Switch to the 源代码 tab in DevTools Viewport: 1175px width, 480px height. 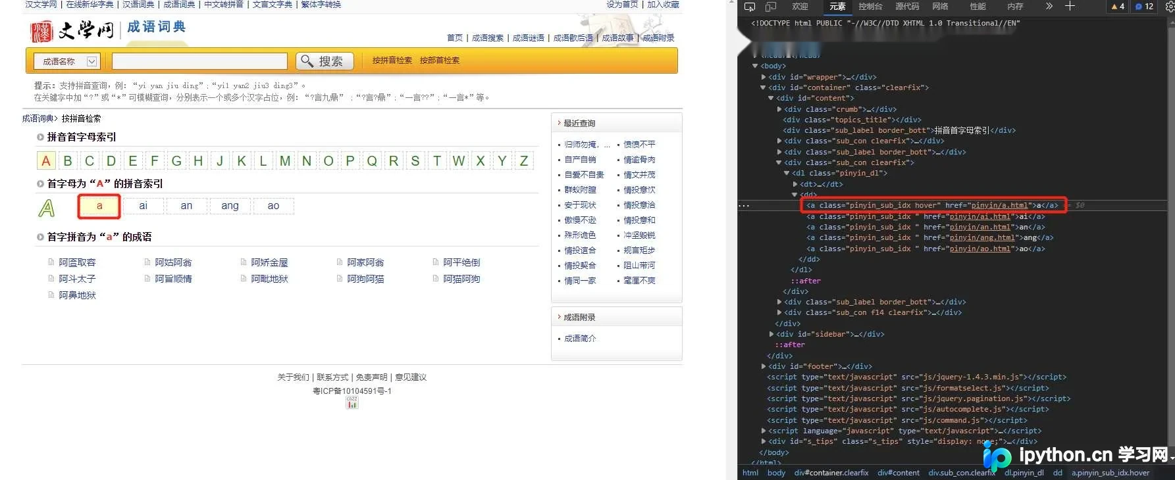907,7
